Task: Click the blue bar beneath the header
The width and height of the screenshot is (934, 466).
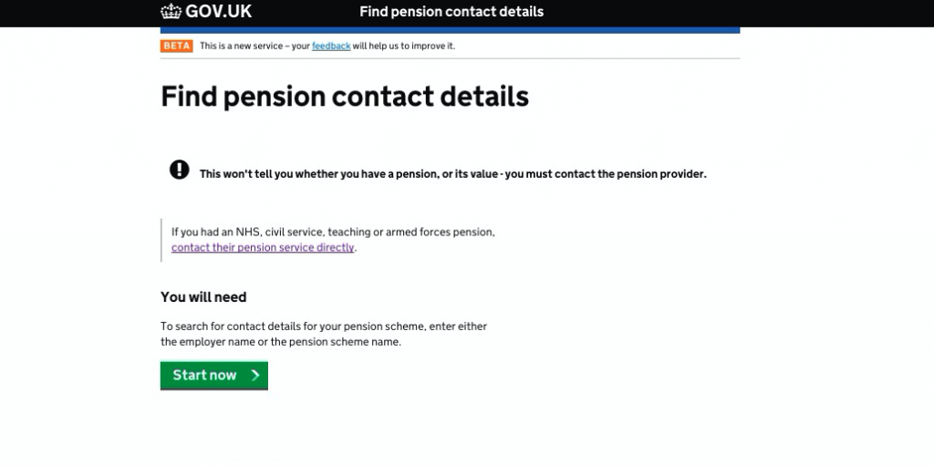Action: (x=450, y=30)
